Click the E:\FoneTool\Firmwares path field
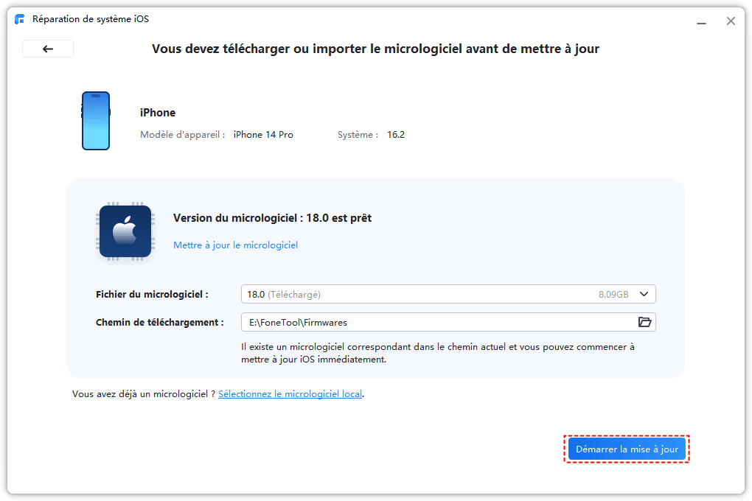752x501 pixels. point(435,322)
